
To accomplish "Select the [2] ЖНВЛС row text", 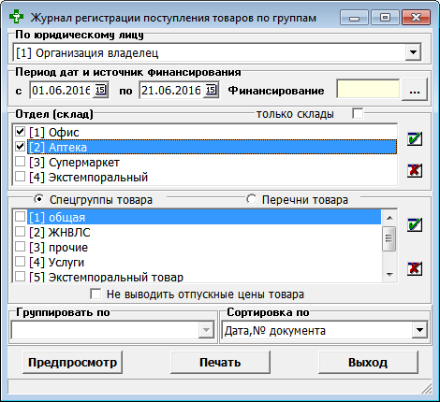I will click(x=60, y=233).
